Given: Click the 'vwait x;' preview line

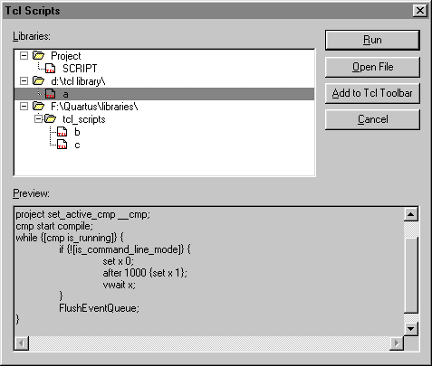Looking at the screenshot, I should (x=120, y=285).
